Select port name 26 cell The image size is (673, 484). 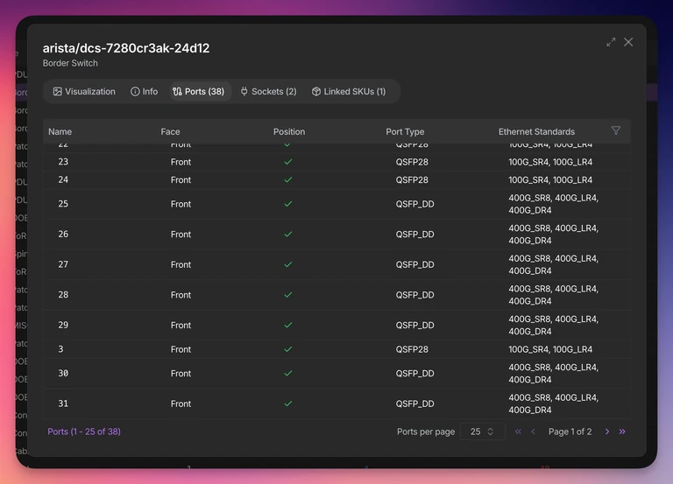point(63,234)
